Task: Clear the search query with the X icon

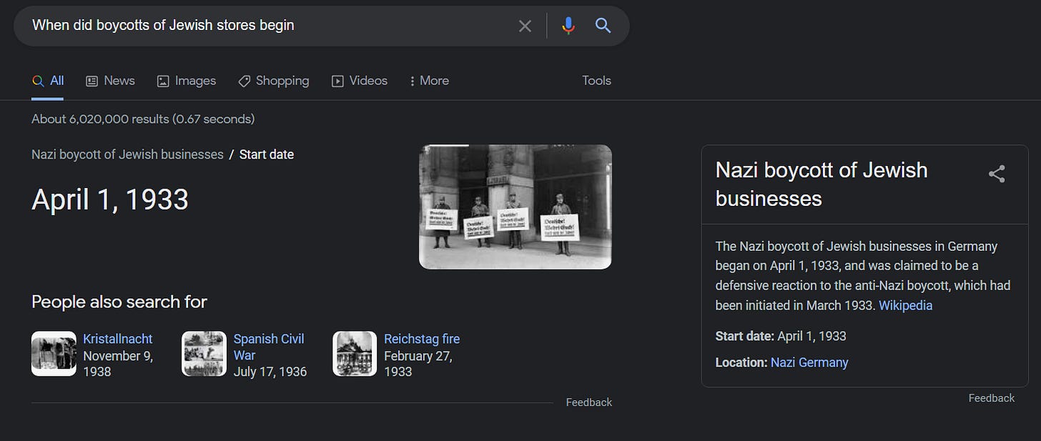Action: 525,26
